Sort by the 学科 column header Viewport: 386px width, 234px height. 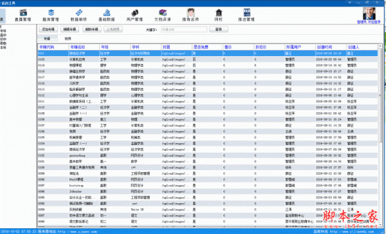pyautogui.click(x=146, y=47)
